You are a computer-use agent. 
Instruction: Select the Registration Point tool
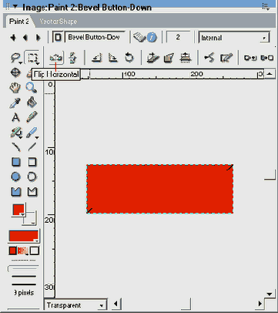[x=15, y=72]
